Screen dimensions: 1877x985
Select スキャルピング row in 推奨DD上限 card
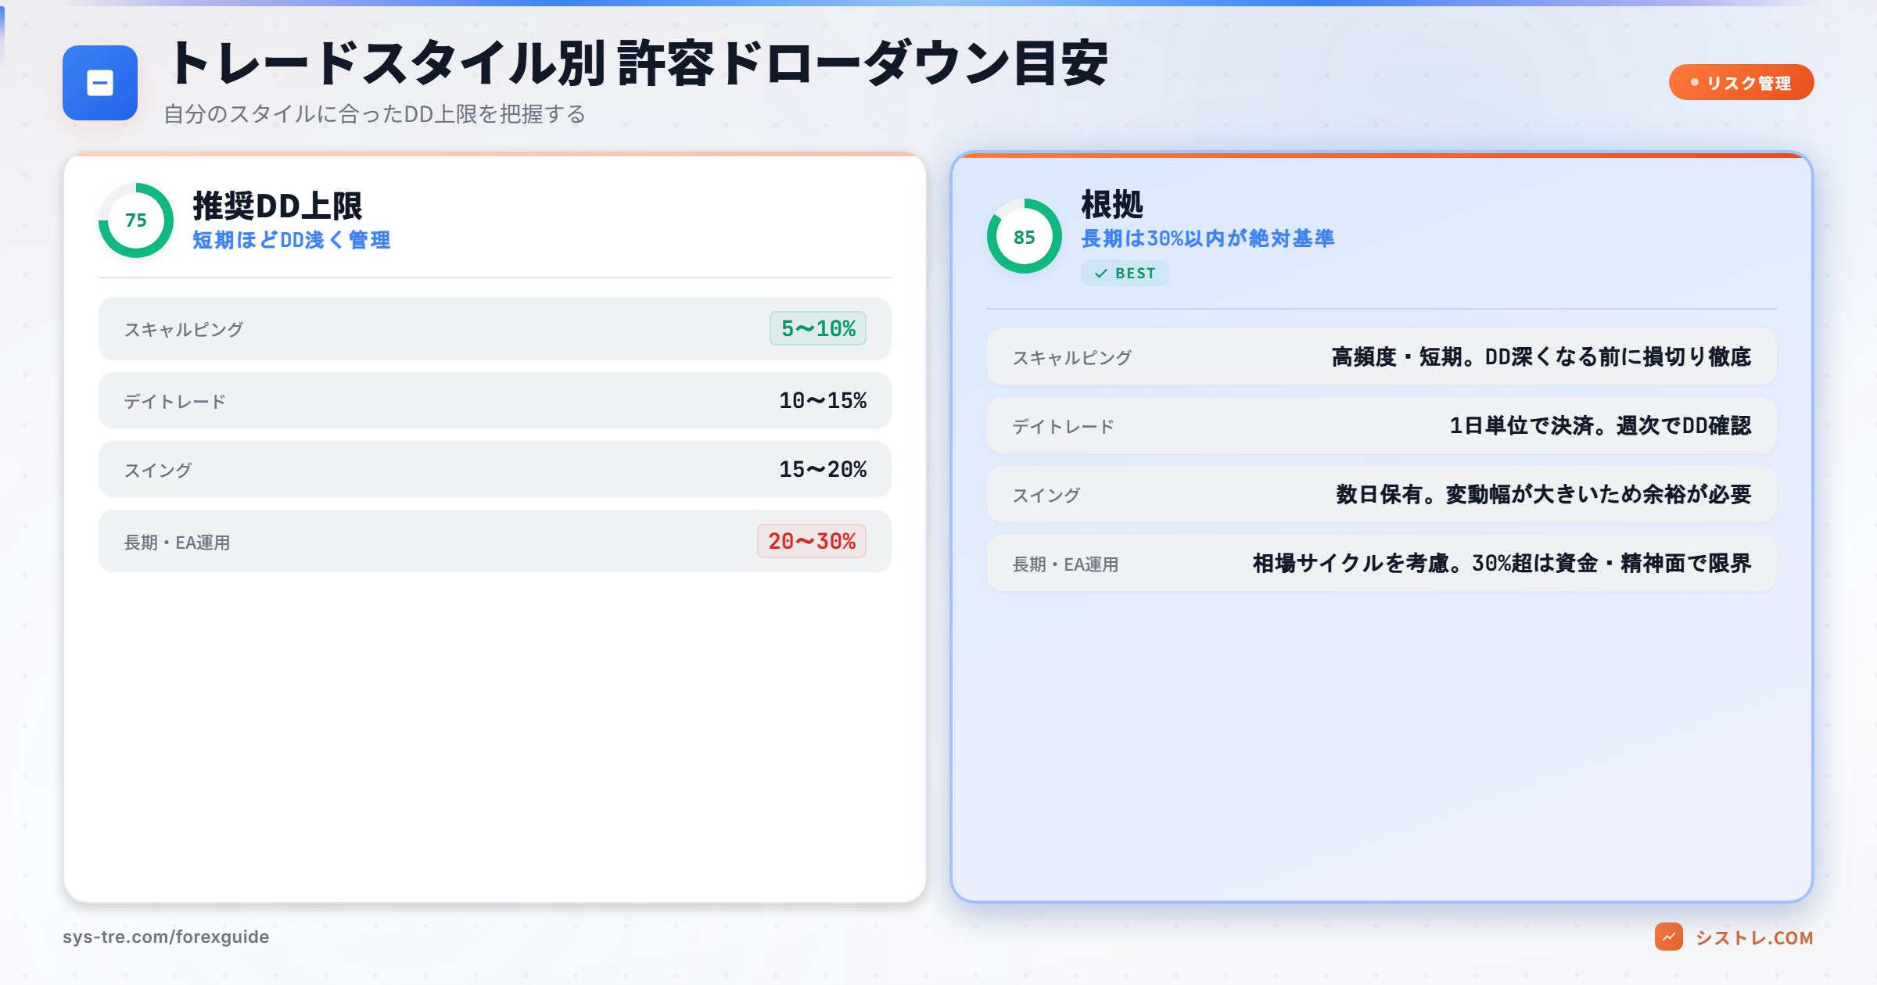click(495, 328)
